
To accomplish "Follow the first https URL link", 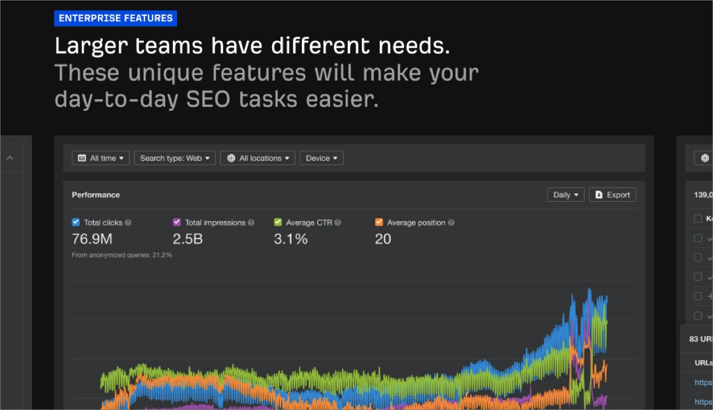I will [x=703, y=382].
